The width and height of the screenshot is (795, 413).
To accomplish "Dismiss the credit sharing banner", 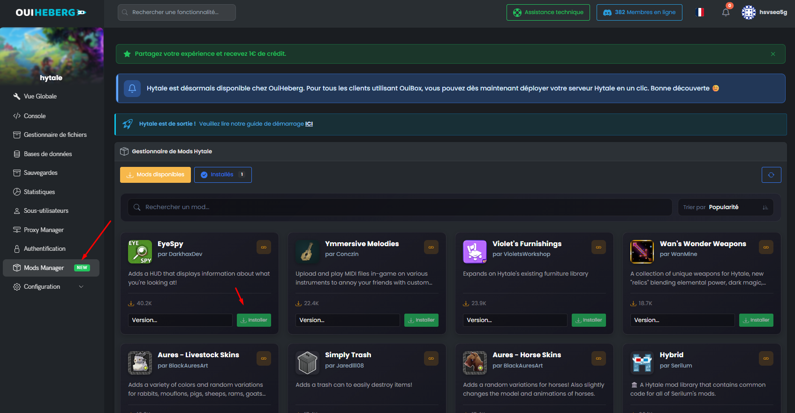I will 773,54.
